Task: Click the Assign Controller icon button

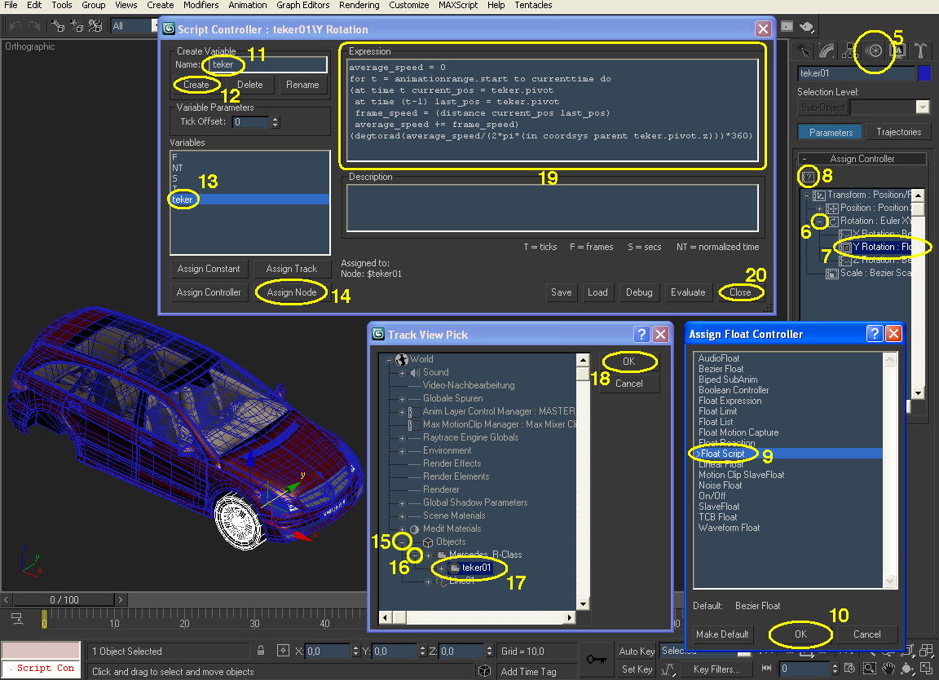Action: click(x=807, y=176)
